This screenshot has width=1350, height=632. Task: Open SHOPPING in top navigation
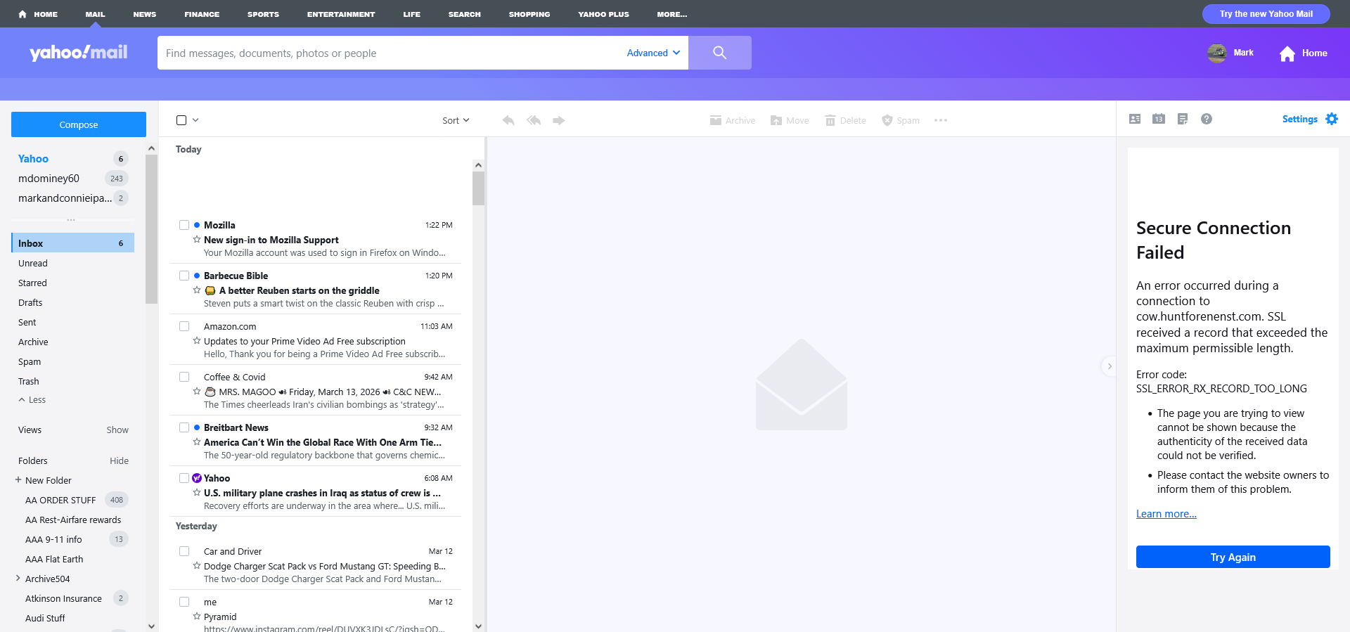point(529,14)
